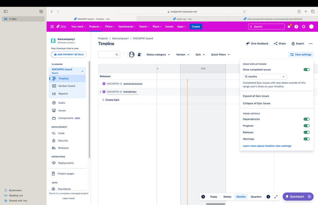Open Learn more about timeline view settings
Screen dimensions: 318x205
coord(267,146)
